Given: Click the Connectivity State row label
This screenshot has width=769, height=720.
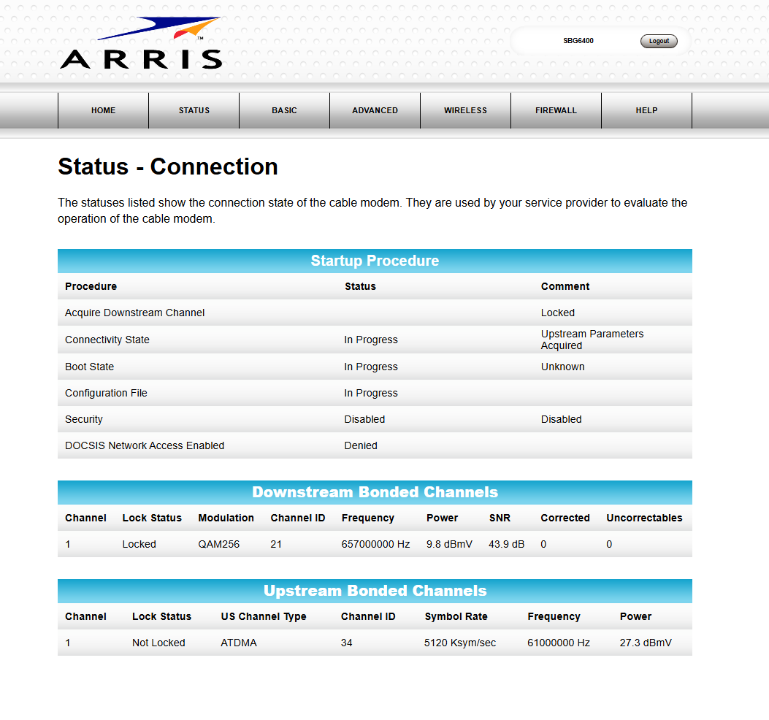Looking at the screenshot, I should [107, 340].
